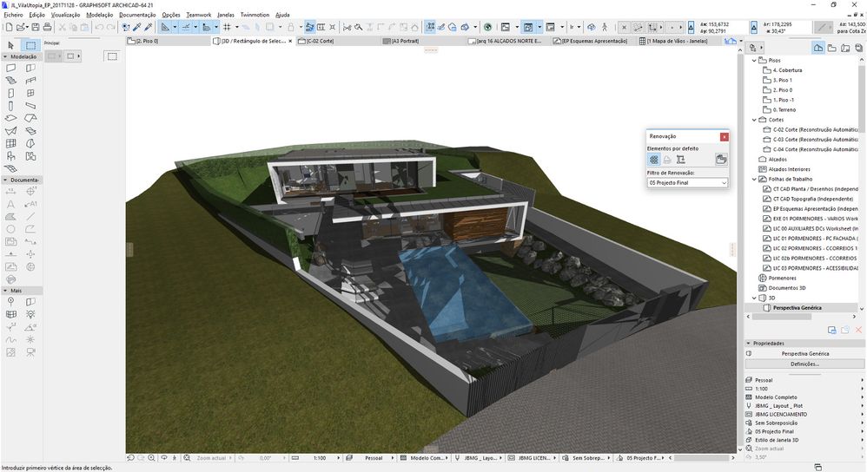The width and height of the screenshot is (867, 472).
Task: Select 4. Cobertura in Navigator tree
Action: 787,70
